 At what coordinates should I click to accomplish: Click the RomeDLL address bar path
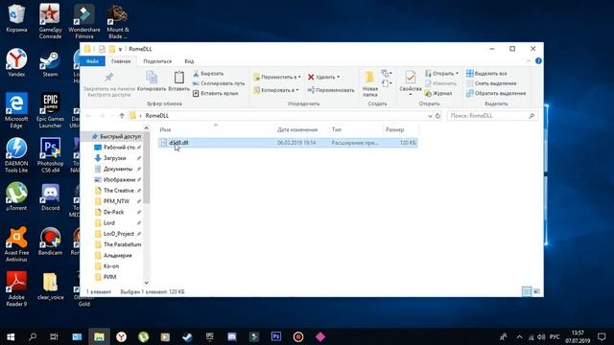pos(157,116)
